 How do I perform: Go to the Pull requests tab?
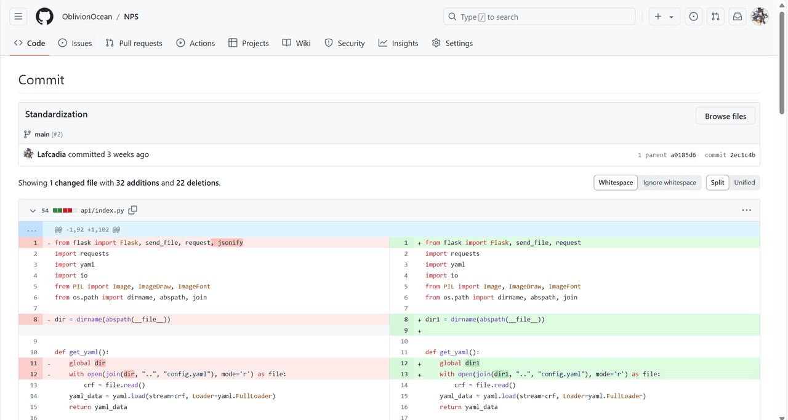[134, 43]
